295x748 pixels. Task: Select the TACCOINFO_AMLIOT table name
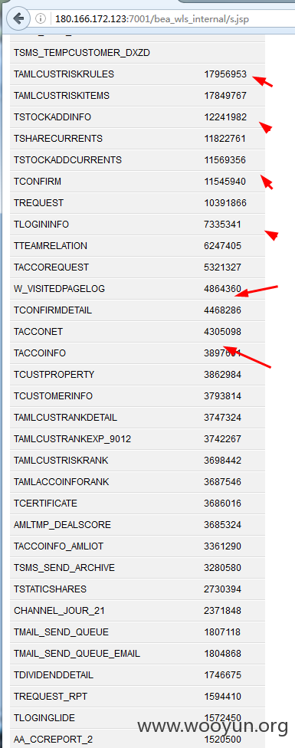pyautogui.click(x=59, y=546)
